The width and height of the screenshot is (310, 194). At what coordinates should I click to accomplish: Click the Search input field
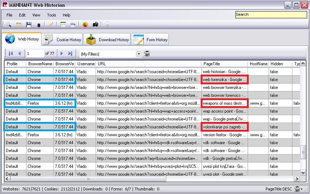point(271,15)
